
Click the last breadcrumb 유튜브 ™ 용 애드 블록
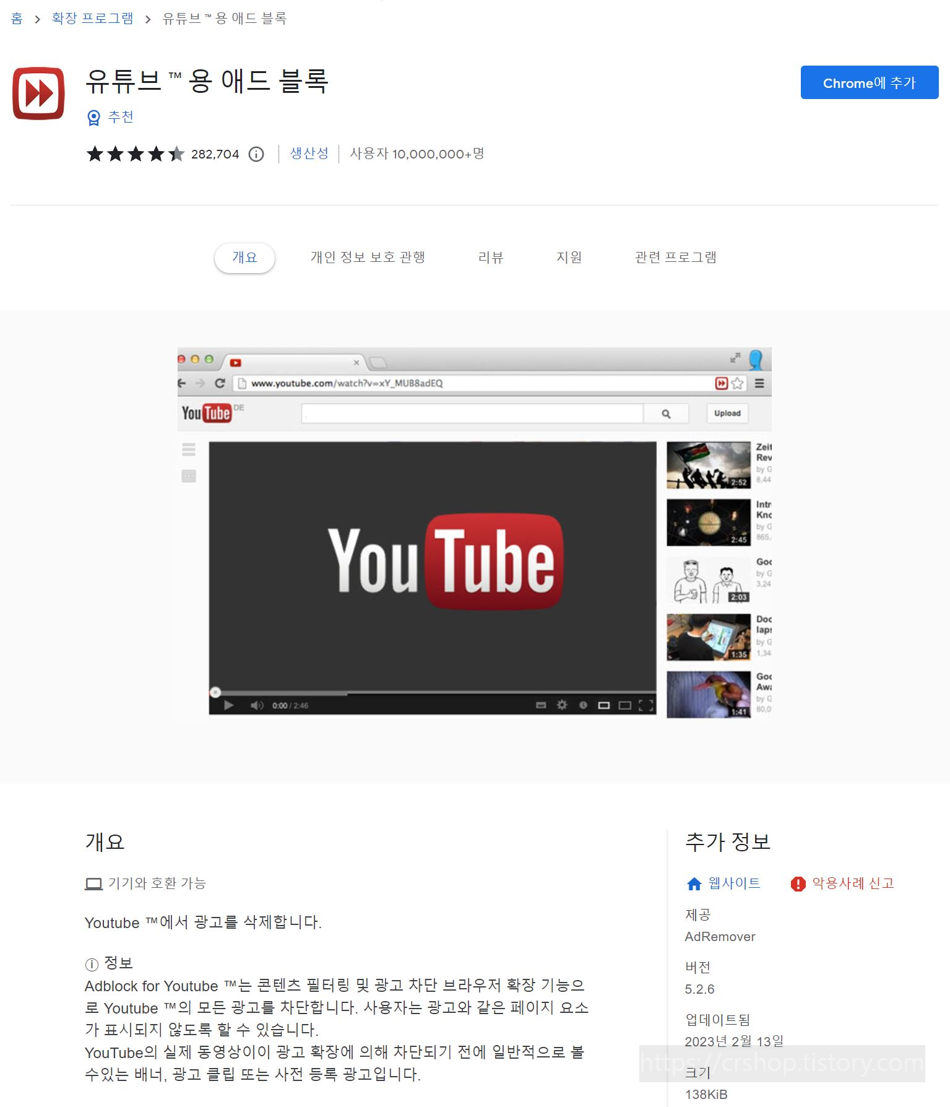coord(224,19)
